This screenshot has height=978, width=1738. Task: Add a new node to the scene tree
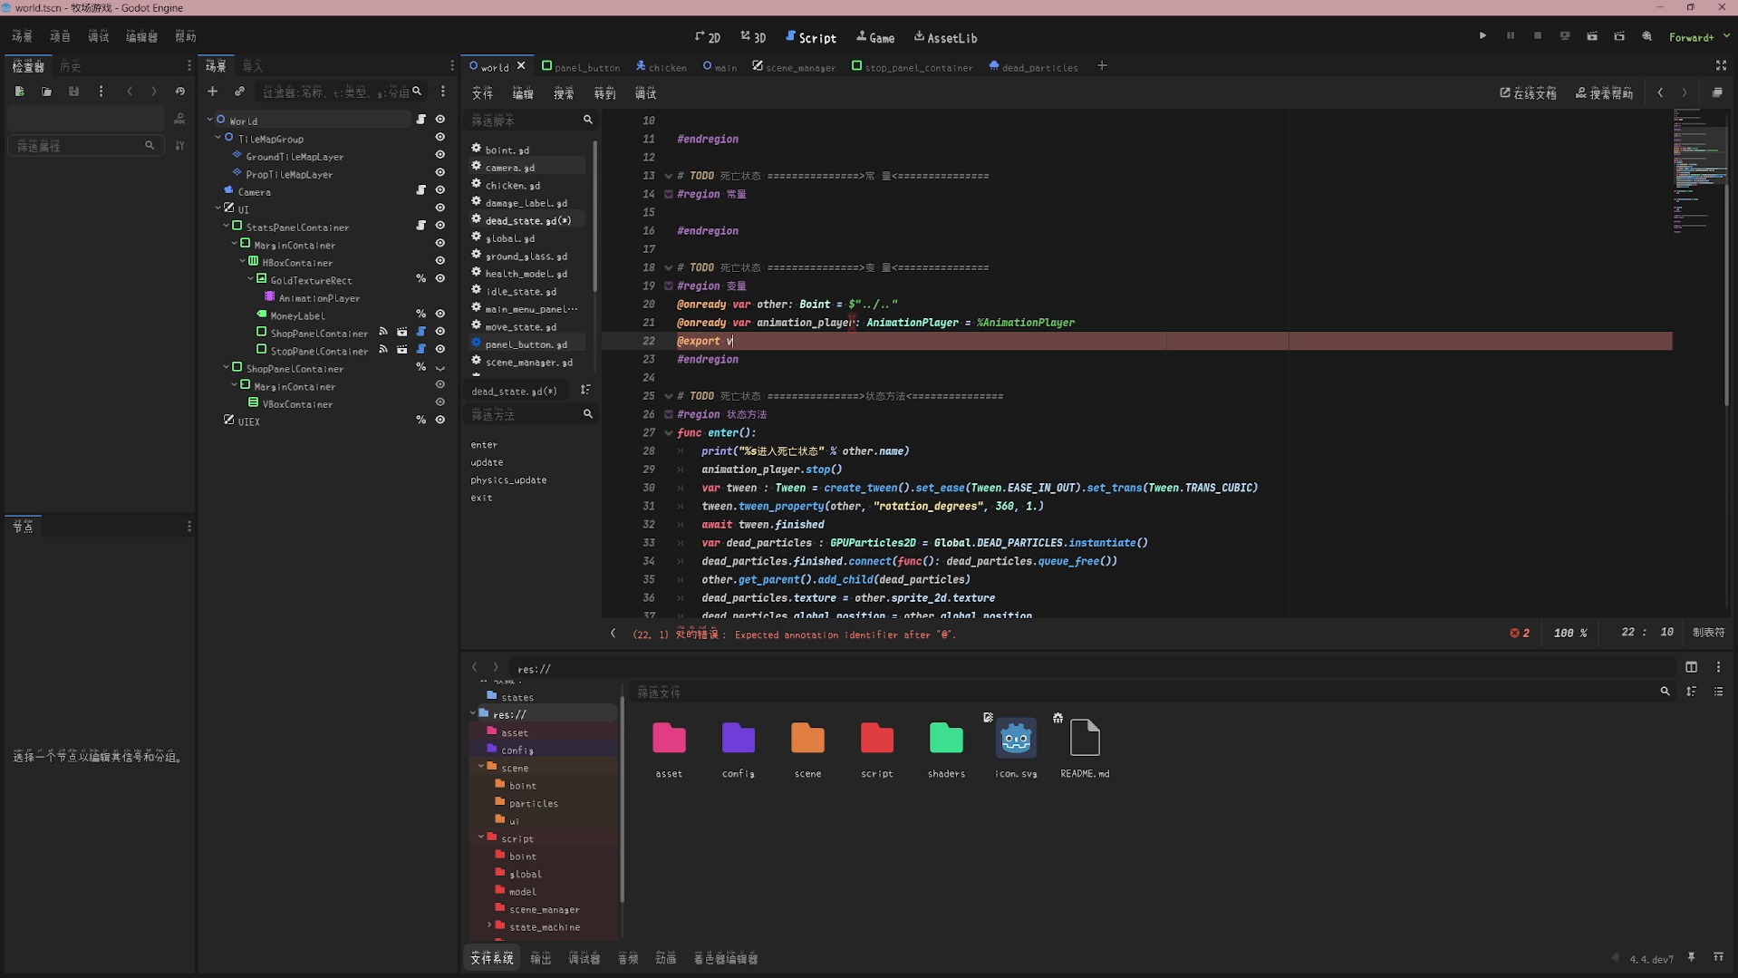click(212, 92)
